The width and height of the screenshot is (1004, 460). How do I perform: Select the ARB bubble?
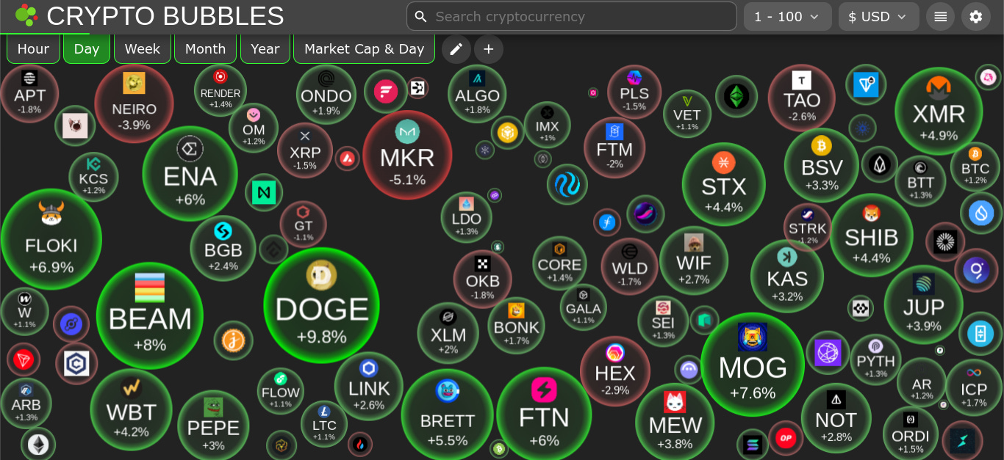[x=26, y=402]
